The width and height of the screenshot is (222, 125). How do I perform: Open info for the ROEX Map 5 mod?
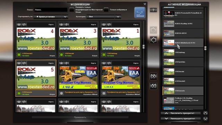[24, 63]
